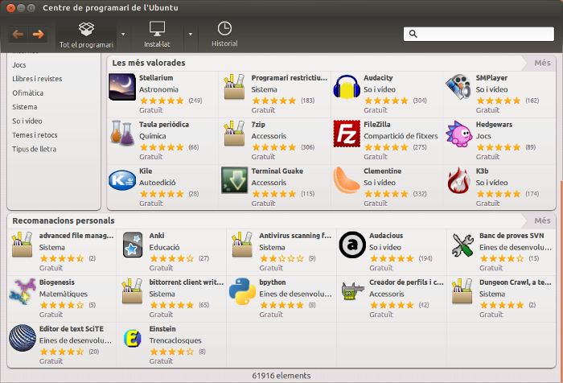The width and height of the screenshot is (563, 383).
Task: Click the Editor de text SciTE sphere icon
Action: [x=23, y=338]
